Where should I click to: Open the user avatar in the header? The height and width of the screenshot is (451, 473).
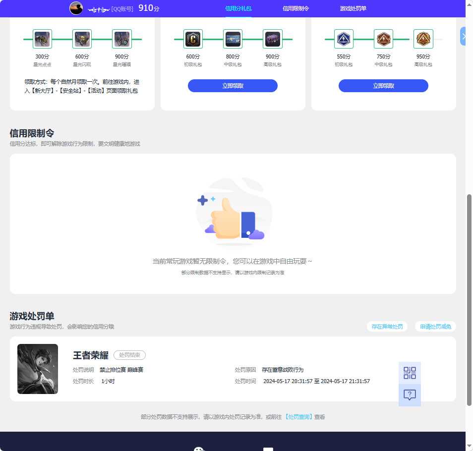(x=76, y=8)
